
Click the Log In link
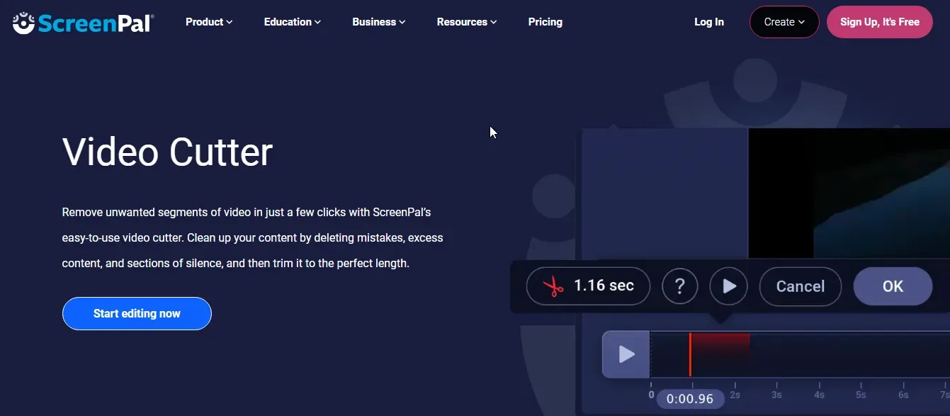click(709, 22)
